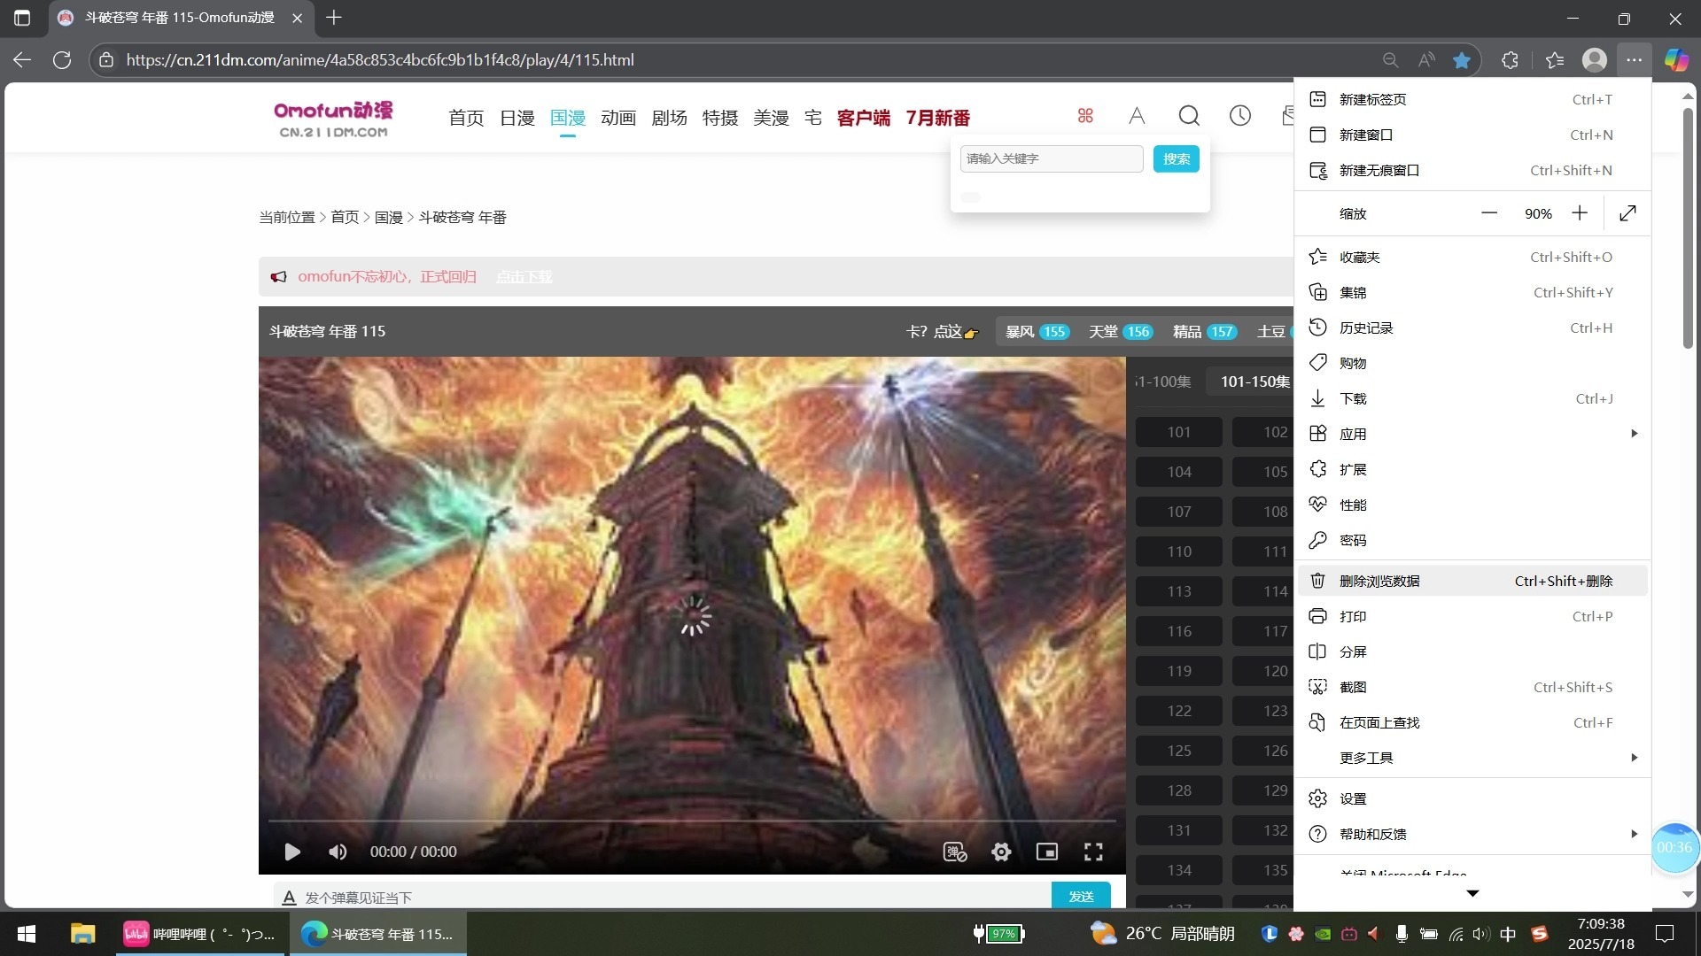
Task: Click the zoom out minus button
Action: (1489, 213)
